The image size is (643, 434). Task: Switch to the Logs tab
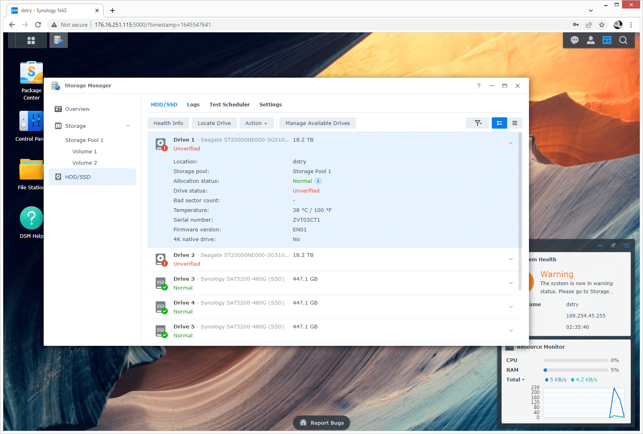193,104
